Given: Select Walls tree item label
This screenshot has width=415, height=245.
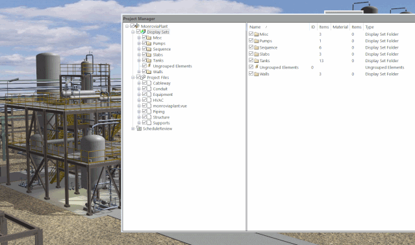Looking at the screenshot, I should pos(158,72).
